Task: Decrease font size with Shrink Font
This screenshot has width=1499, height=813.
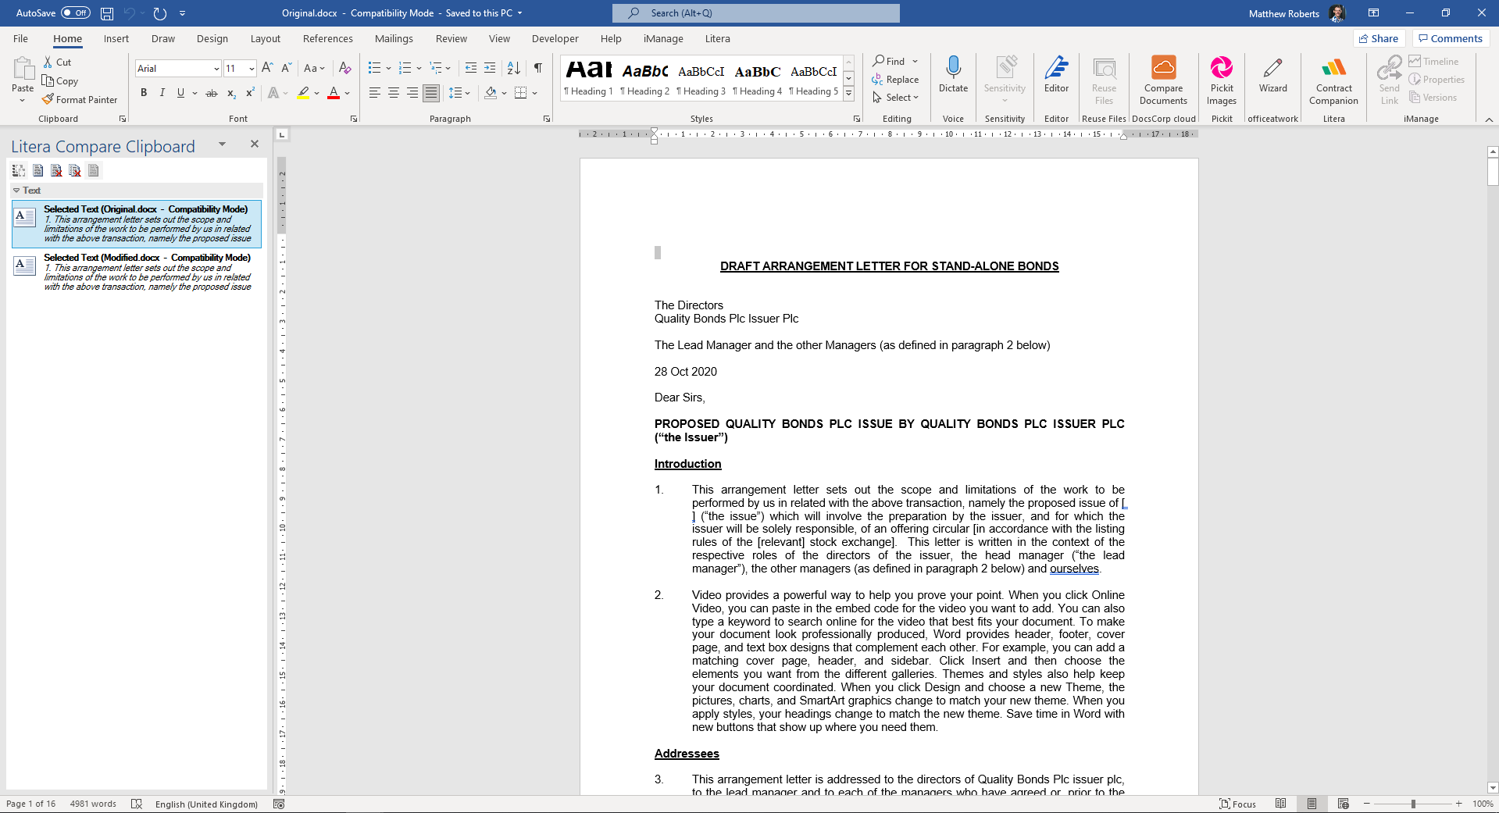Action: pos(286,69)
